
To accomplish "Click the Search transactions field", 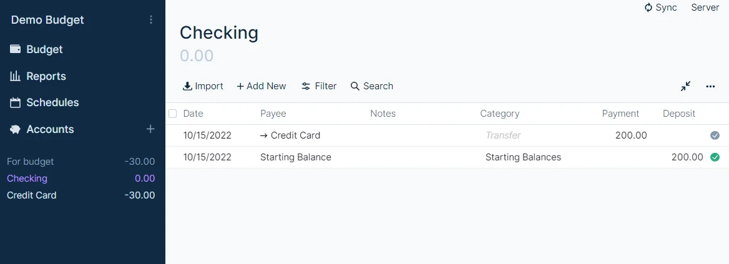I will (x=372, y=86).
